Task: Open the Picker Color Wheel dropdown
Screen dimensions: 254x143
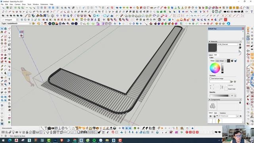Action: pyautogui.click(x=221, y=61)
